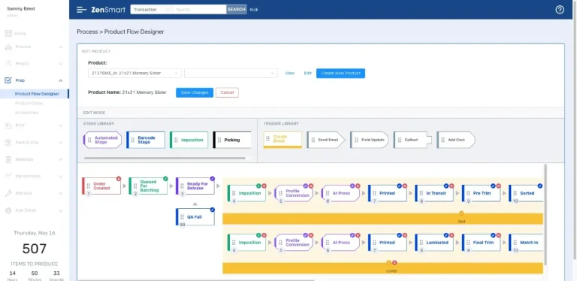This screenshot has width=577, height=281.
Task: Click the QA Fail stage edit pencil
Action: (x=213, y=210)
